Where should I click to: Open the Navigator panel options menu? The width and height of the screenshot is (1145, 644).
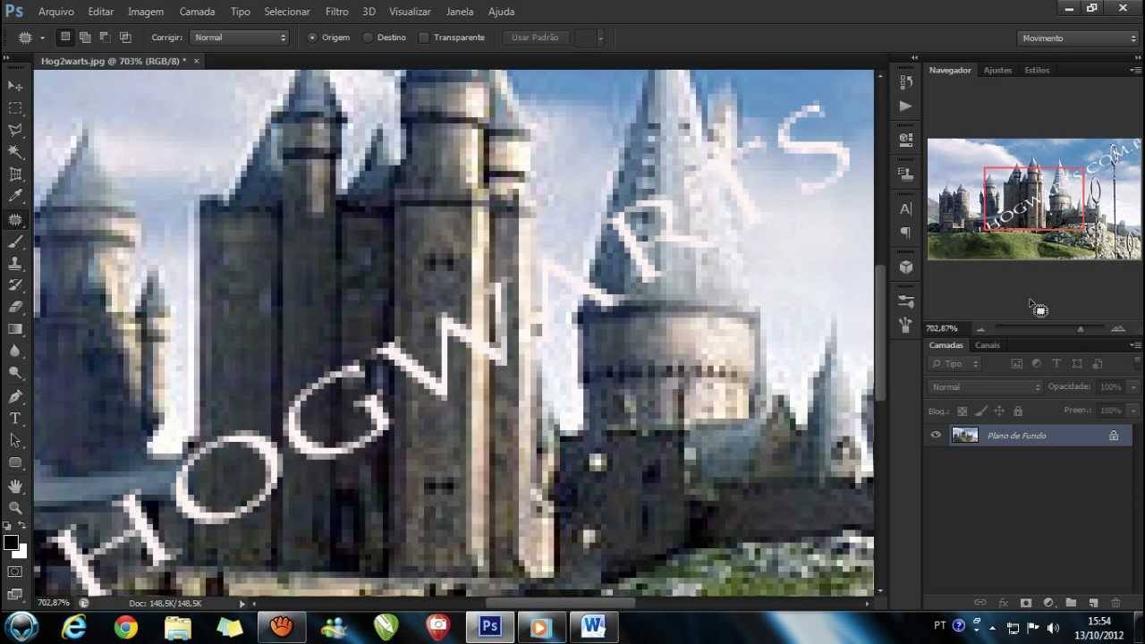[x=1135, y=70]
